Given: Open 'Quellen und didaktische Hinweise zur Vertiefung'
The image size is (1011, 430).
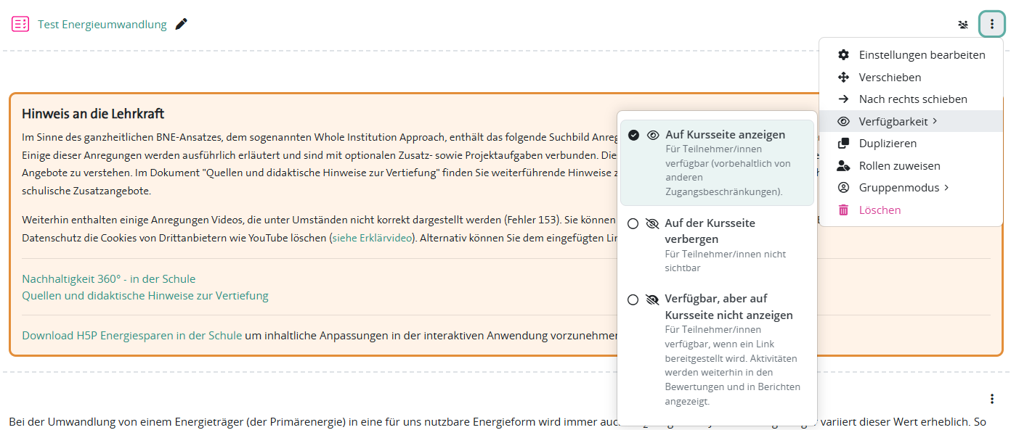Looking at the screenshot, I should point(145,296).
